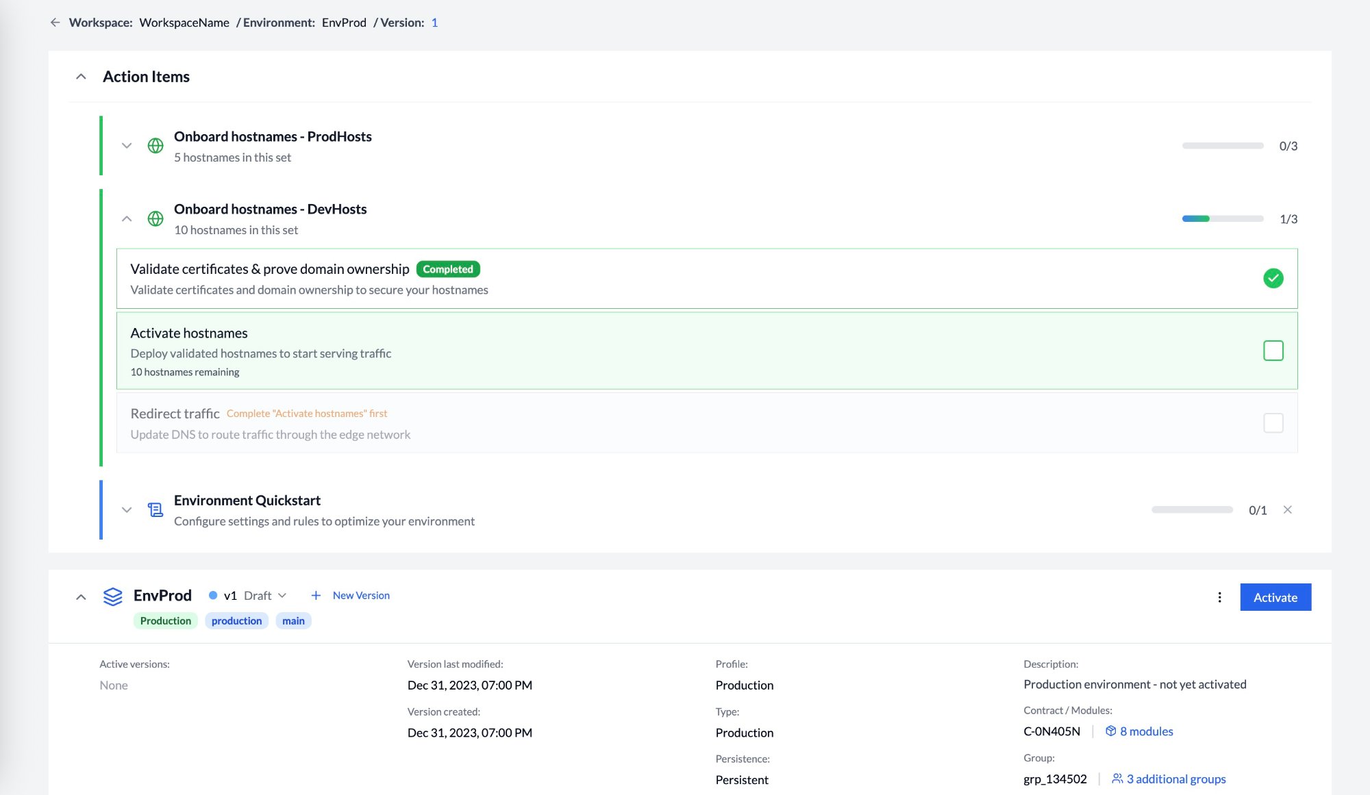
Task: Dismiss Environment Quickstart with the X
Action: point(1288,509)
